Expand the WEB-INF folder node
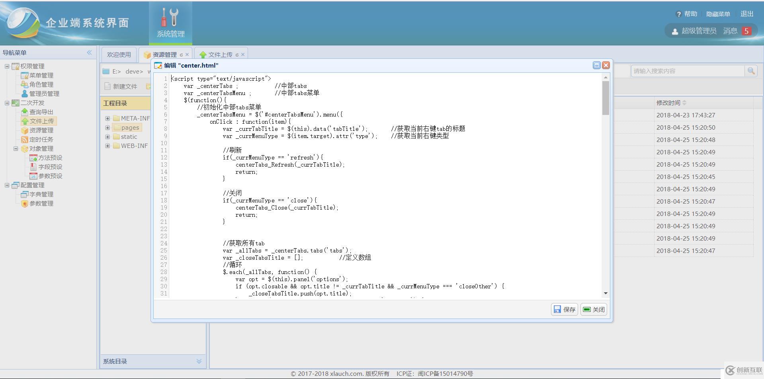 107,146
